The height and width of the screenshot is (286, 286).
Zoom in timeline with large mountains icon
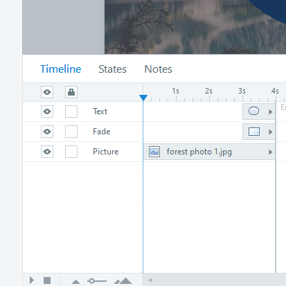[123, 280]
